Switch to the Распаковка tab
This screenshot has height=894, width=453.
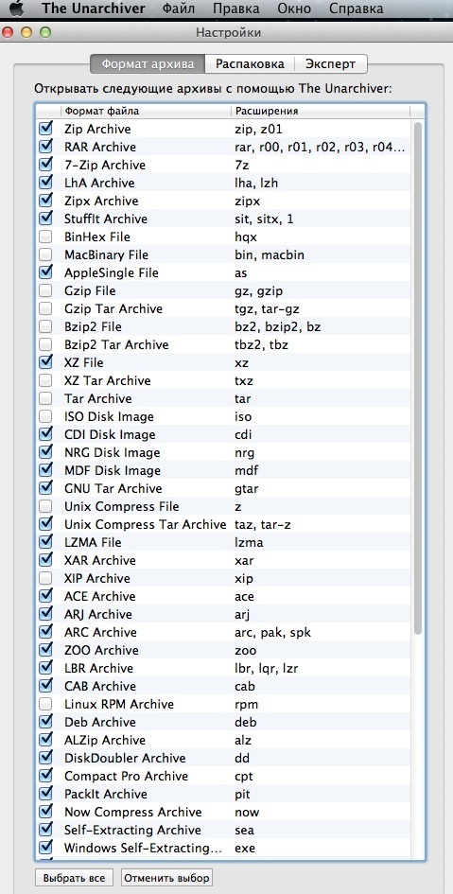(250, 64)
